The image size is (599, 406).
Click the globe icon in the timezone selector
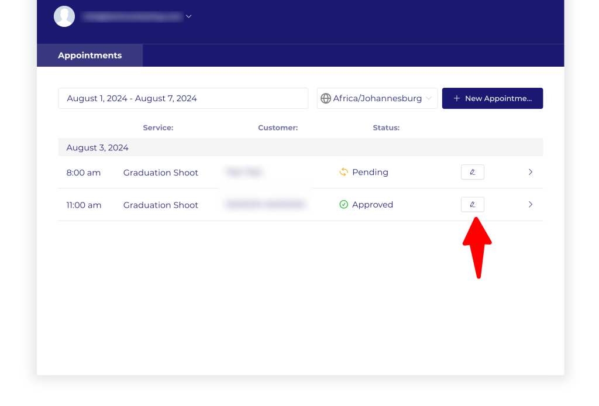coord(326,98)
